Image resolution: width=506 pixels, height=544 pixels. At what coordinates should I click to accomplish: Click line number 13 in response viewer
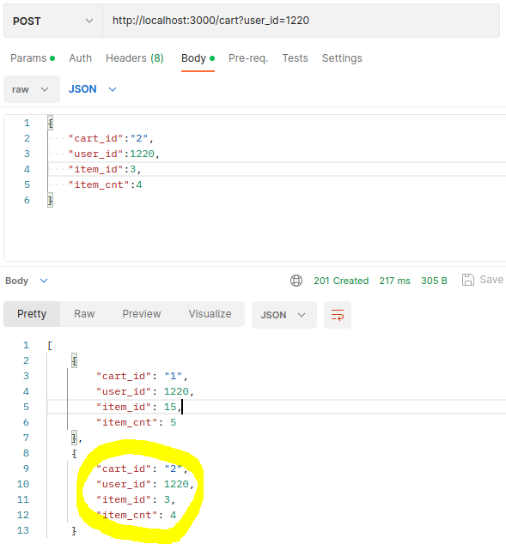pyautogui.click(x=23, y=530)
